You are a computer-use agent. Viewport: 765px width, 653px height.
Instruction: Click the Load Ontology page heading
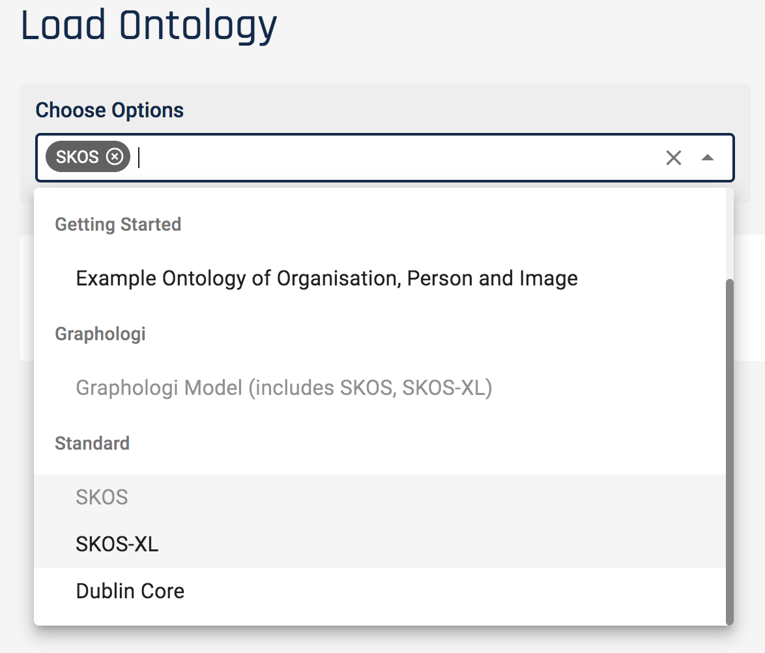[x=149, y=26]
